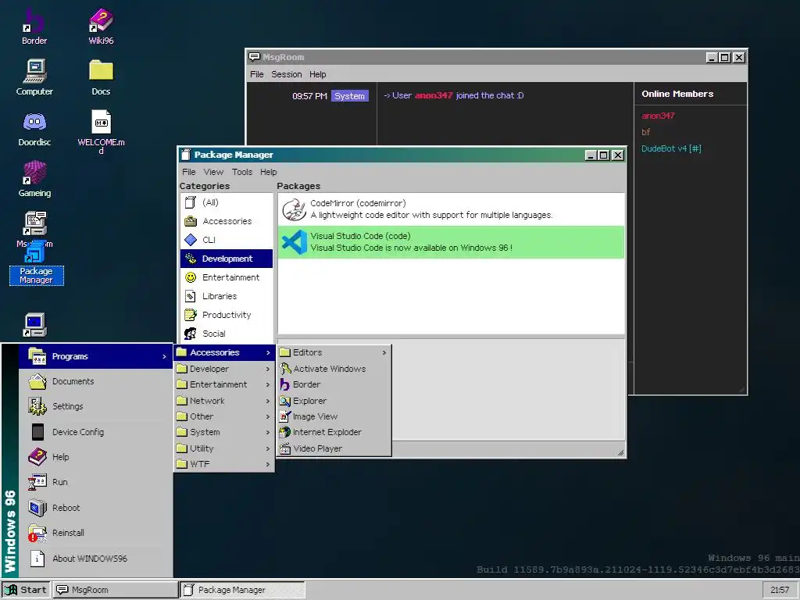Choose the CLI category
Screen dimensions: 800x600
point(227,240)
